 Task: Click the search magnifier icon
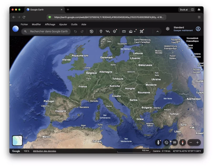click(26, 31)
